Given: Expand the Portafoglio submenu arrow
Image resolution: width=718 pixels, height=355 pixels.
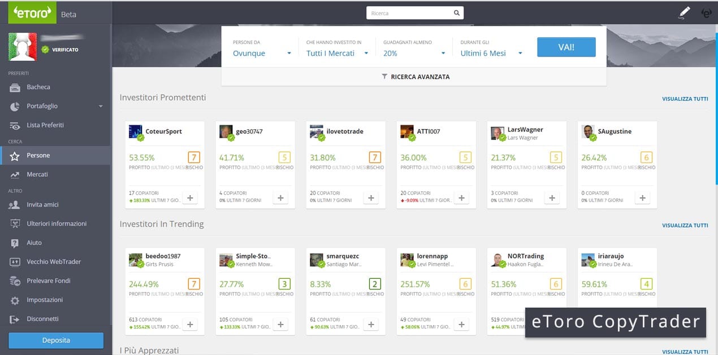Looking at the screenshot, I should [101, 106].
